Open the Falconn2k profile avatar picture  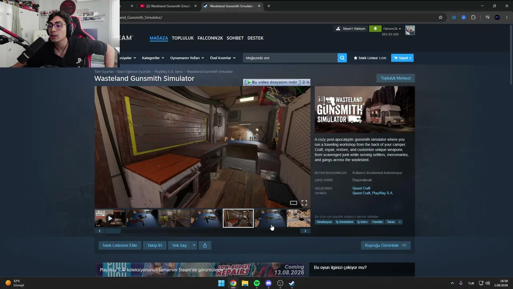click(x=410, y=30)
